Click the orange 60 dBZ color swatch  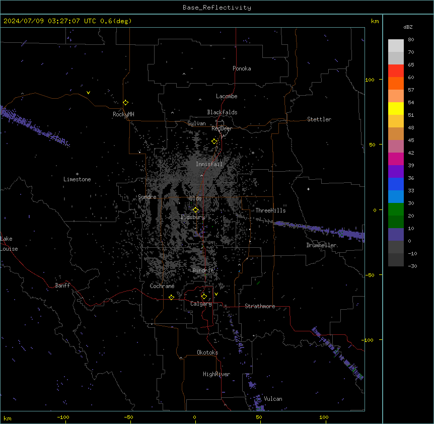(x=396, y=83)
